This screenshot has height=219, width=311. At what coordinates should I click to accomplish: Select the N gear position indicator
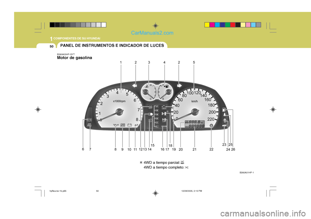click(x=157, y=114)
